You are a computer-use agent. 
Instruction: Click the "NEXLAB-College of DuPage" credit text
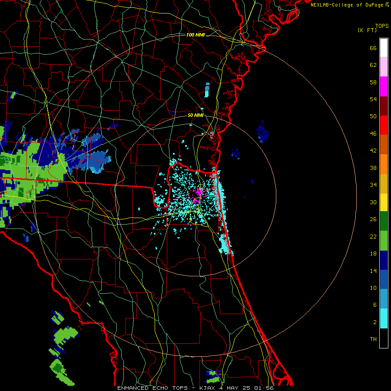[347, 5]
